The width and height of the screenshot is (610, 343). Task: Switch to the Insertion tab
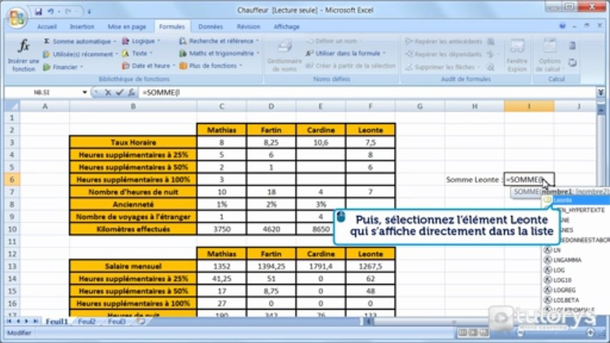pos(82,27)
